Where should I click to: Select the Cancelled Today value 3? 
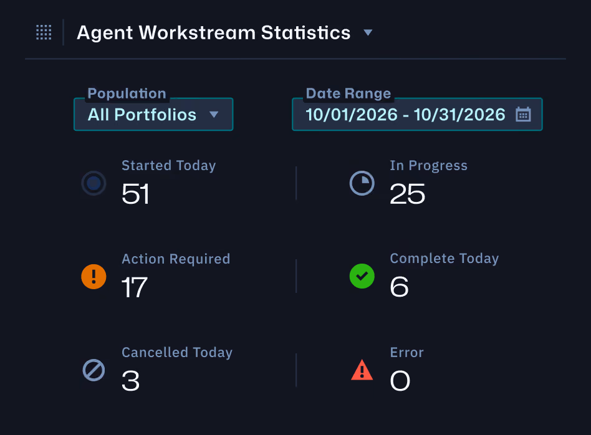pos(131,381)
